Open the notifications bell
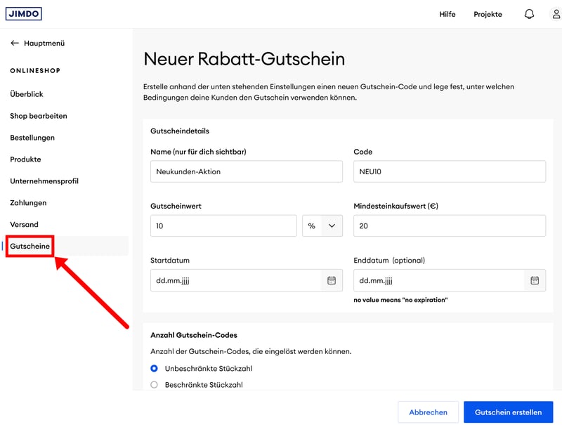The width and height of the screenshot is (562, 425). point(530,14)
